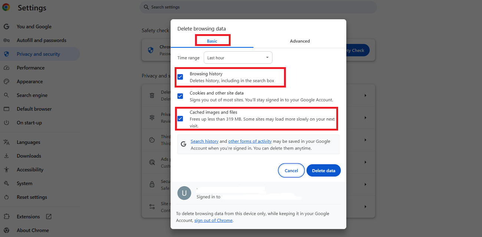This screenshot has height=237, width=482.
Task: Click the On start-up power icon
Action: click(6, 122)
